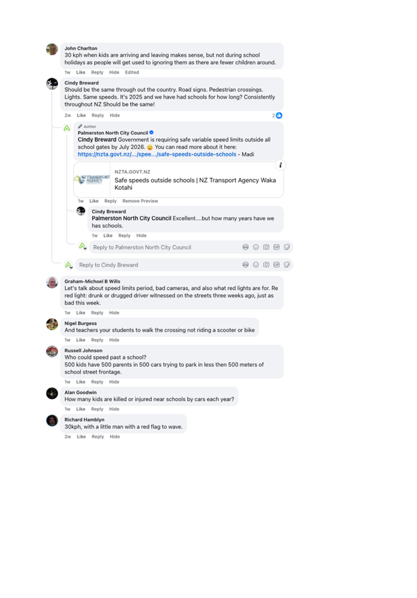417x598 pixels.
Task: Switch commenting identity next to Reply to Cindy Breward
Action: [69, 265]
